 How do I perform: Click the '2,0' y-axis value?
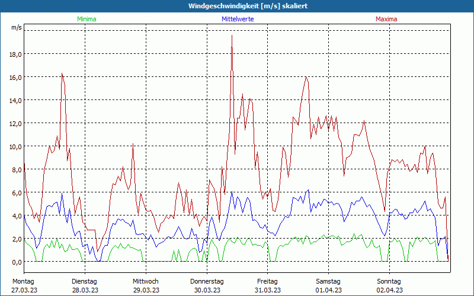(x=17, y=239)
